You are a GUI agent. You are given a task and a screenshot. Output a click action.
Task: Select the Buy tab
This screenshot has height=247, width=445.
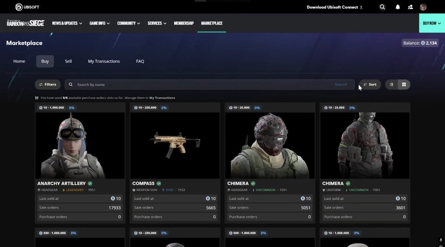tap(45, 61)
